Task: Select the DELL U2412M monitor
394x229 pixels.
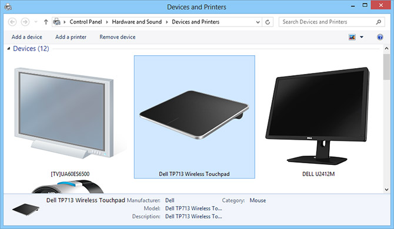Action: point(318,117)
